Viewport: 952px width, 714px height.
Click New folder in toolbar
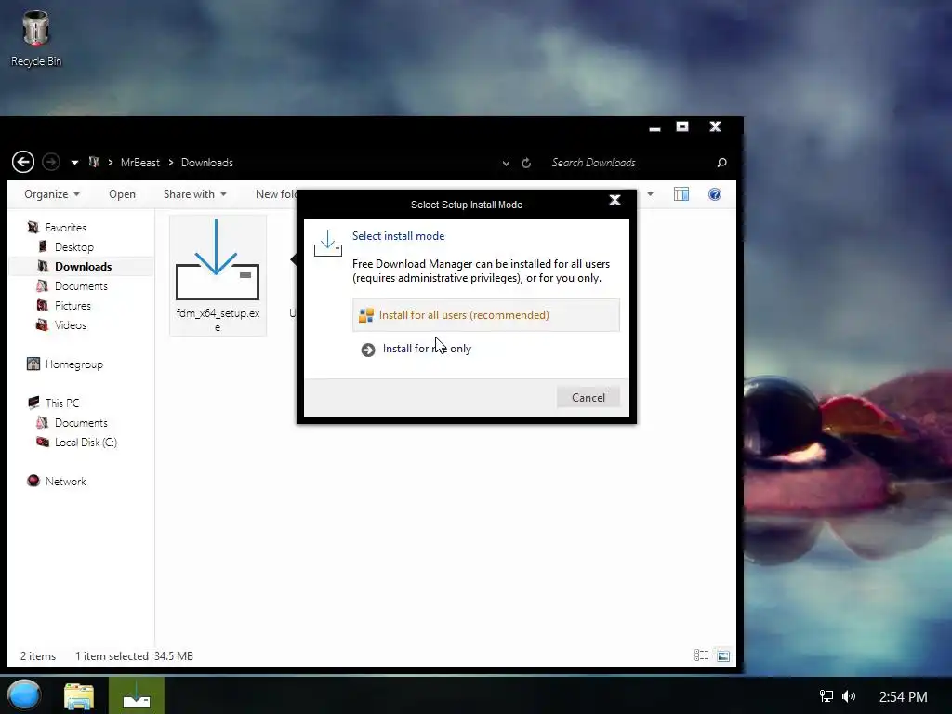tap(276, 194)
